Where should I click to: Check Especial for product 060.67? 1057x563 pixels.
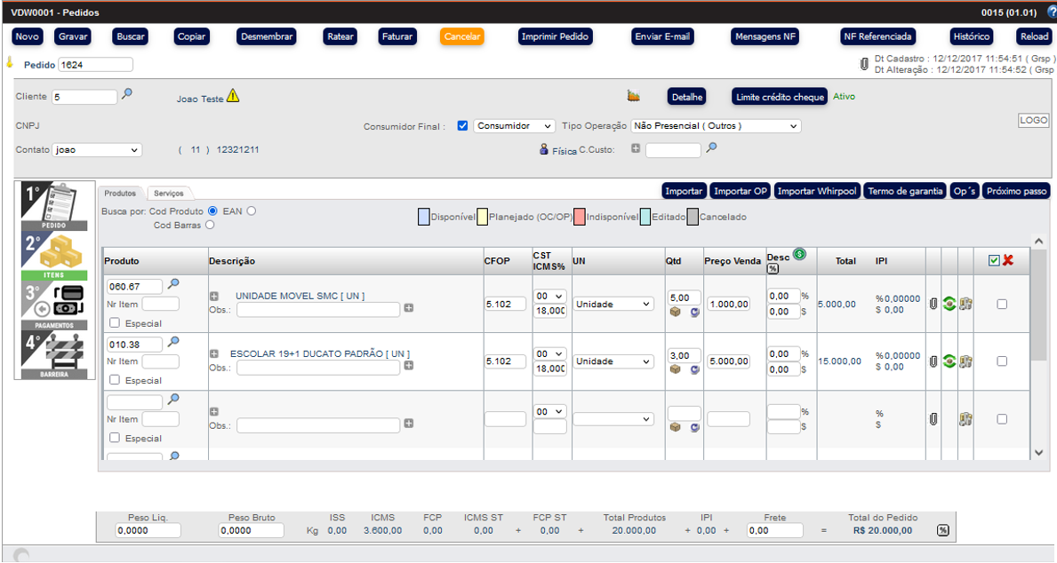coord(114,323)
